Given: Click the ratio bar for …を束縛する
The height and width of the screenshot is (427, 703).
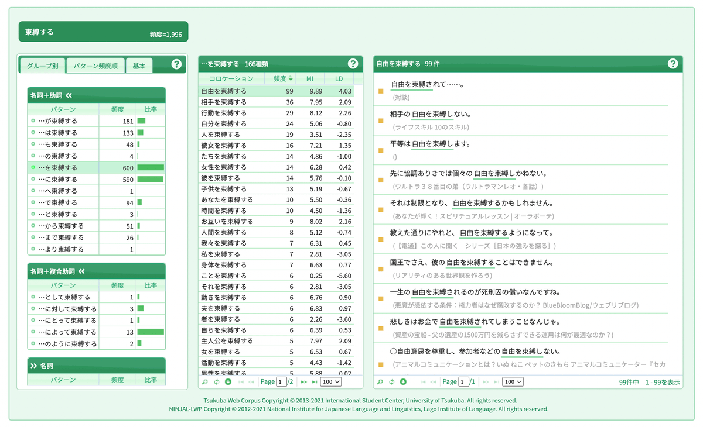Looking at the screenshot, I should [151, 168].
